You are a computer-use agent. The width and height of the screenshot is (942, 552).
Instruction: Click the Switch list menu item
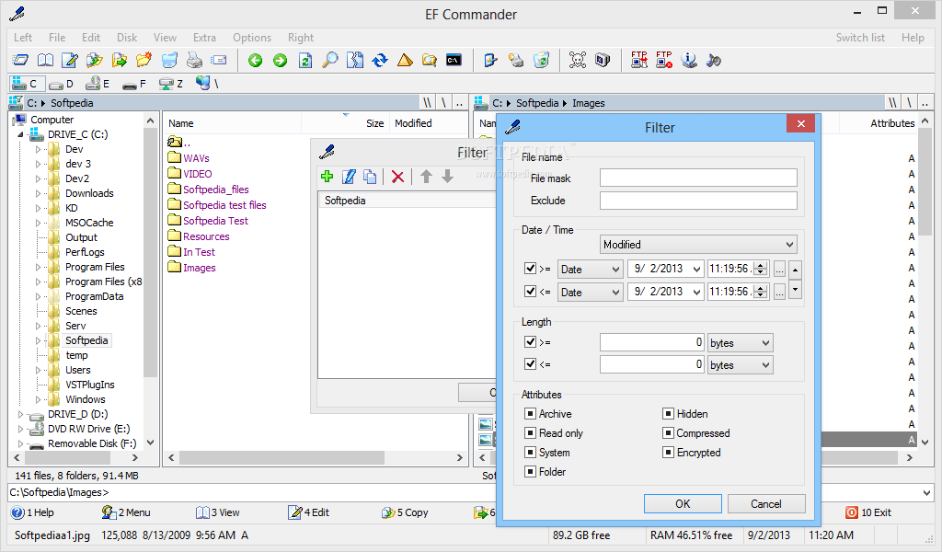860,37
